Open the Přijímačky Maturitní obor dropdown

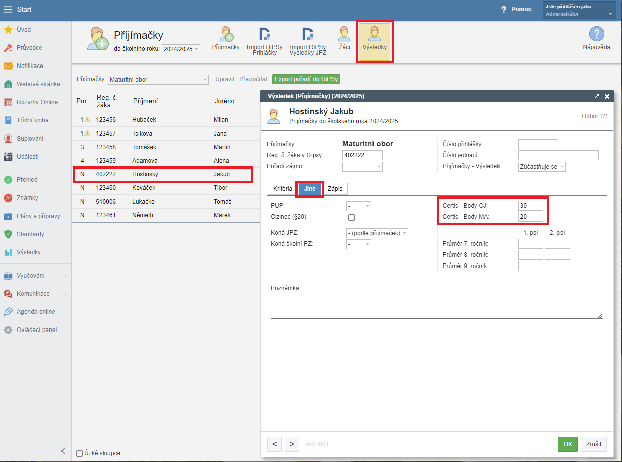pos(158,80)
